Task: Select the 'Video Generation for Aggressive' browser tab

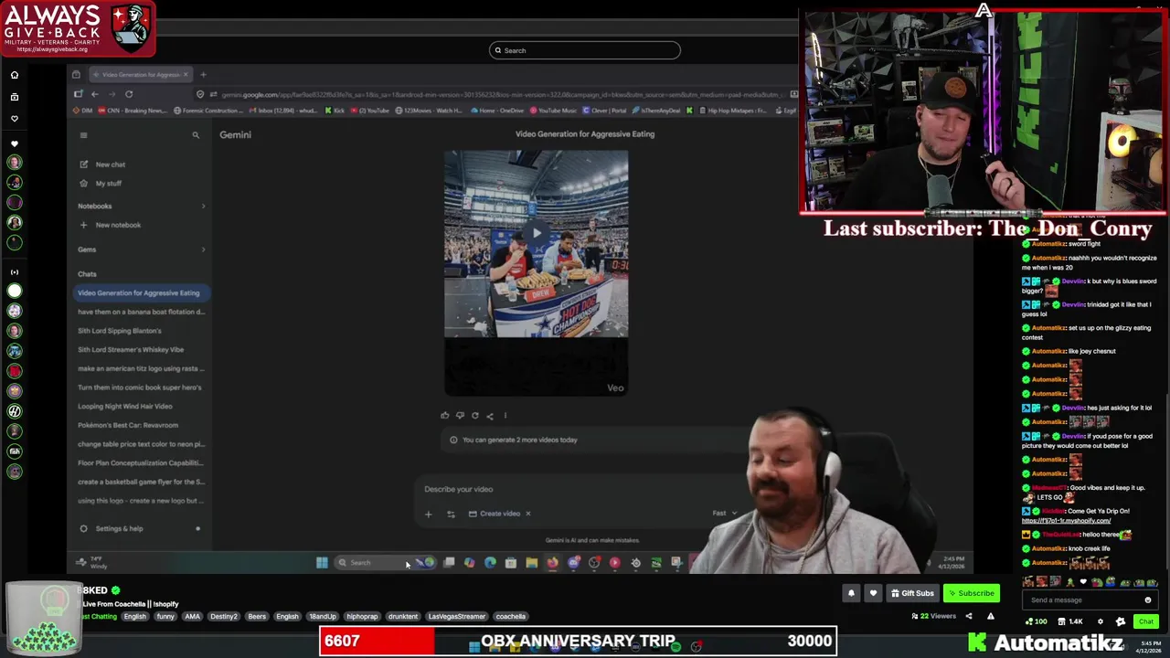Action: 139,75
